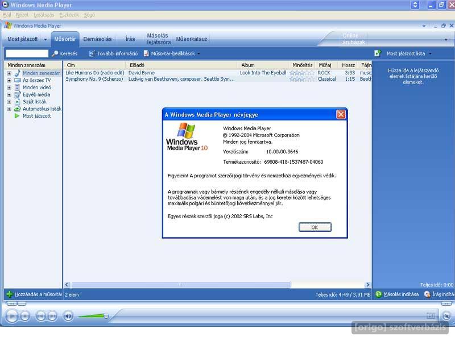This screenshot has height=341, width=455.
Task: Open the Most játszott lista dropdown
Action: [x=409, y=53]
